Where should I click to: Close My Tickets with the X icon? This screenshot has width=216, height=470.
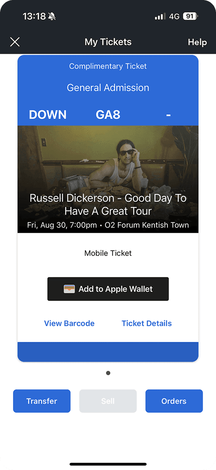pyautogui.click(x=15, y=42)
